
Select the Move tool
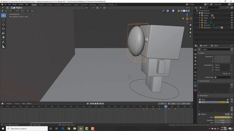point(3,24)
